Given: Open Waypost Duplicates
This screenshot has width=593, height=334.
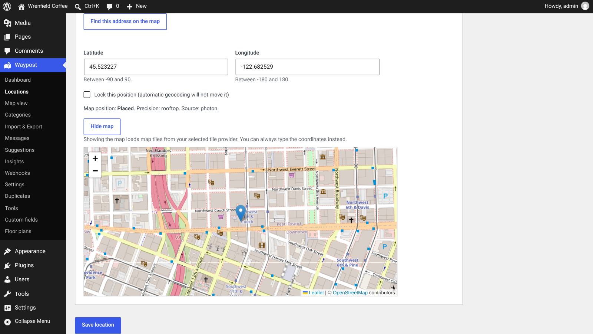Looking at the screenshot, I should coord(17,196).
